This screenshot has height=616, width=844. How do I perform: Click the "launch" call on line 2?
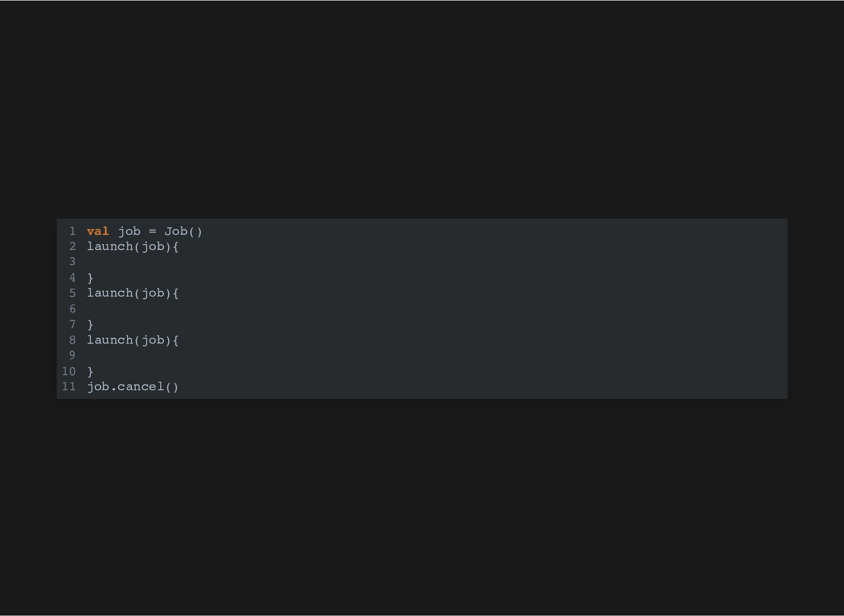pos(110,246)
